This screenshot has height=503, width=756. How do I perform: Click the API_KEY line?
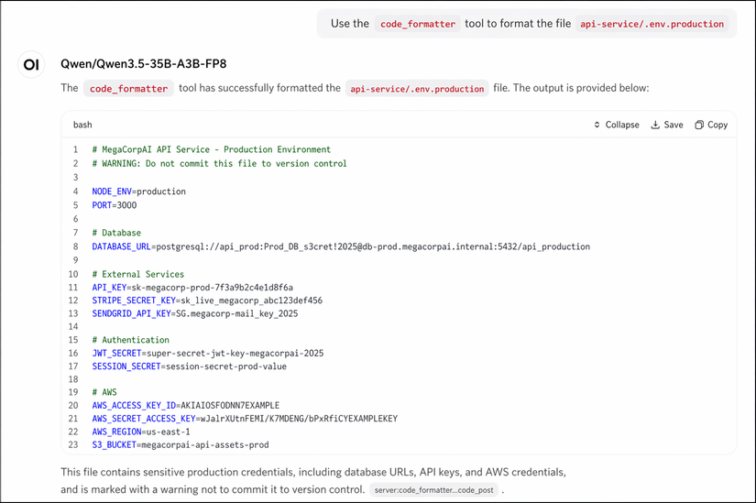[192, 288]
